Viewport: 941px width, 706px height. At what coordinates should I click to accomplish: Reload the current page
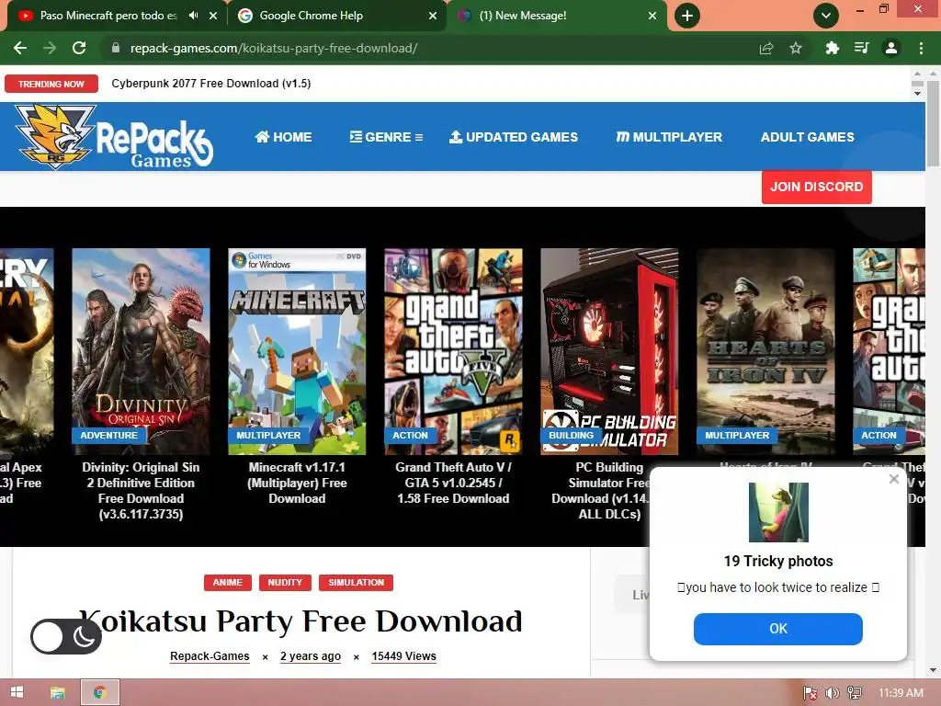coord(79,48)
